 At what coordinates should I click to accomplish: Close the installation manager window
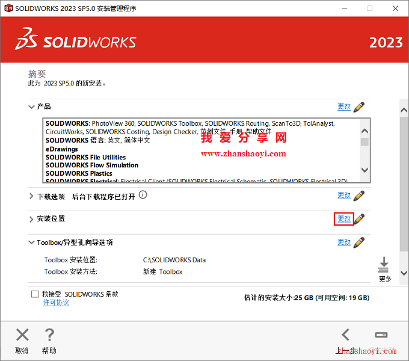coord(395,8)
